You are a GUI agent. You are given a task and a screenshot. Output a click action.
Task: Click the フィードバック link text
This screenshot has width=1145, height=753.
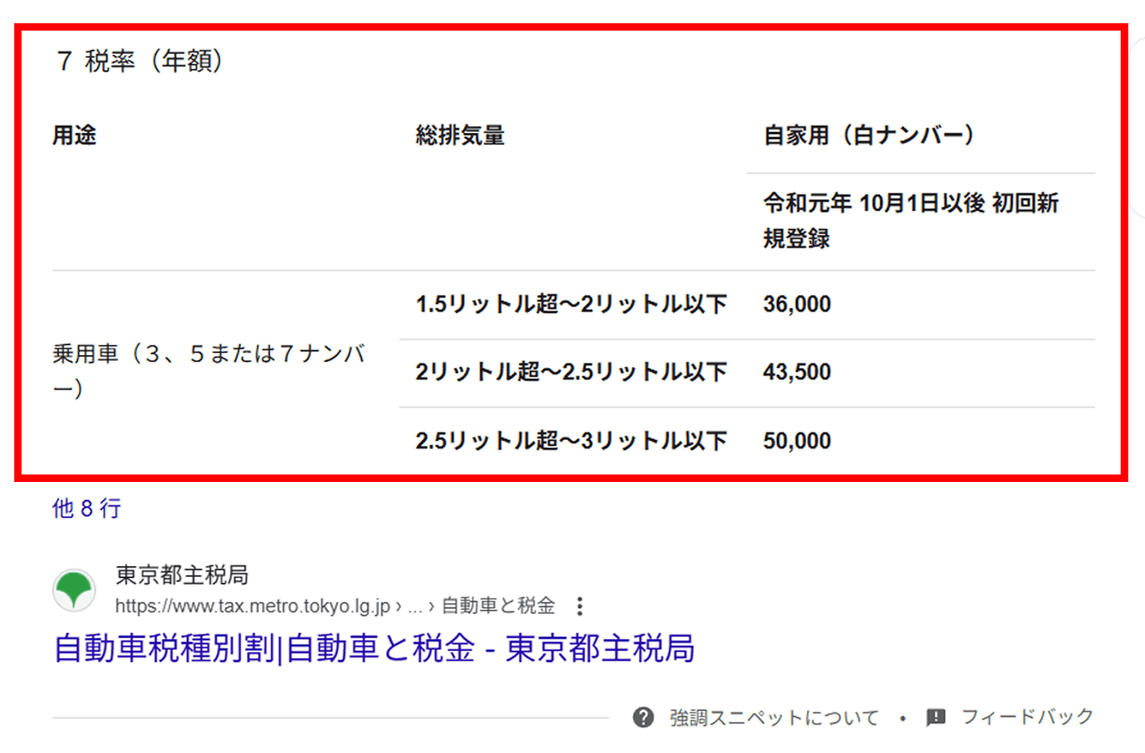tap(1027, 717)
